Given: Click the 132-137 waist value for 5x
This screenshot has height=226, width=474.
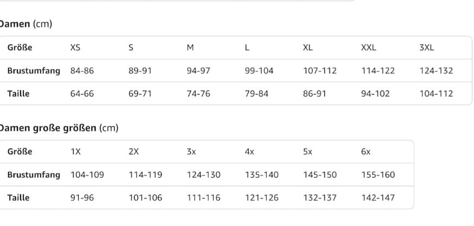Looking at the screenshot, I should (320, 198).
